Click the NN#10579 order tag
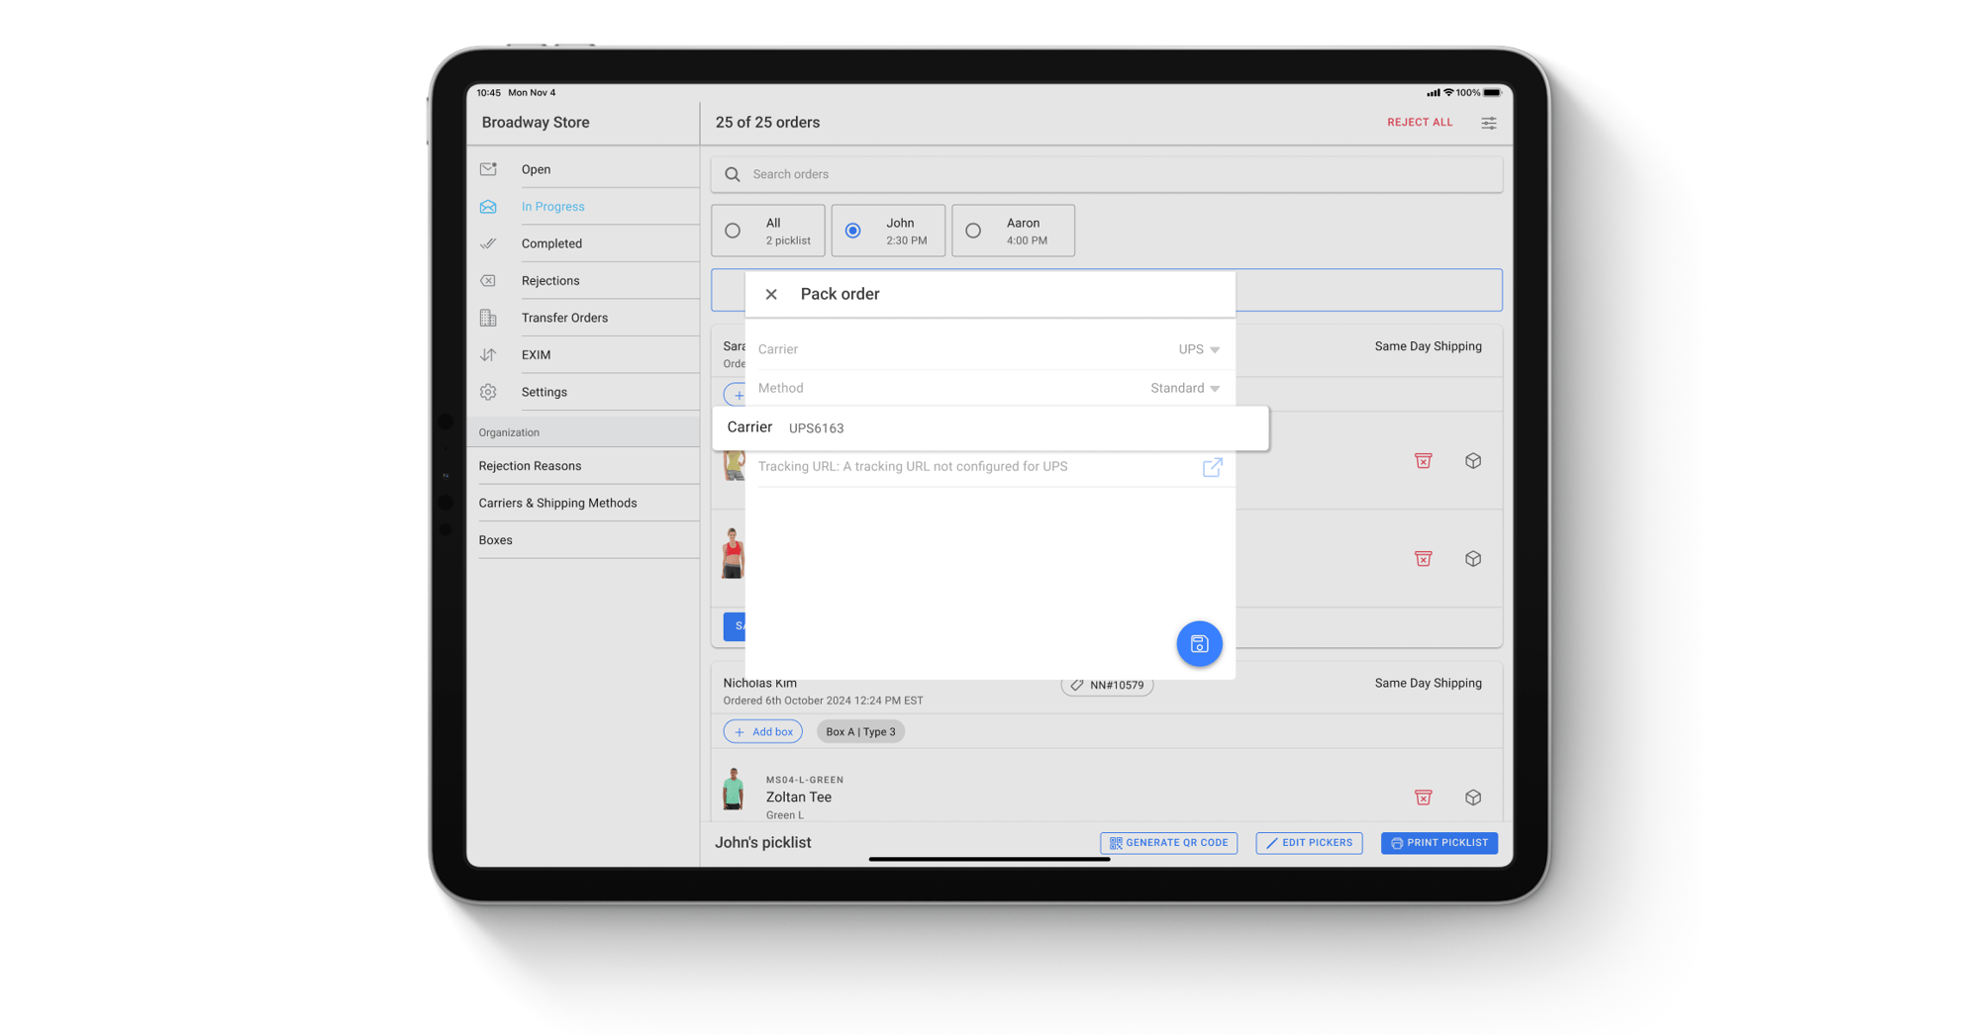This screenshot has width=1980, height=1035. [1107, 685]
